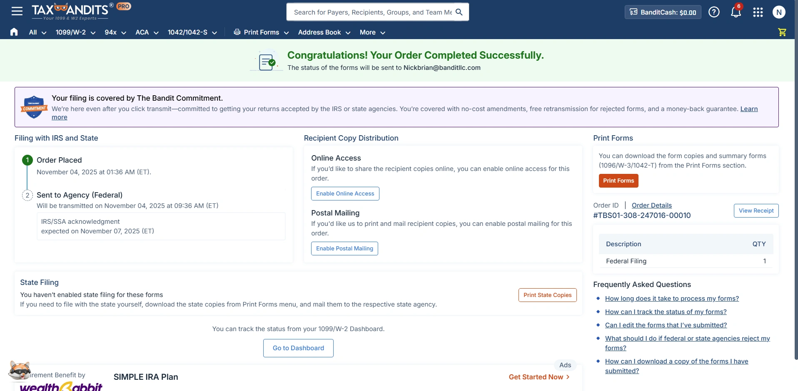Enable Online Access for recipient copies
The height and width of the screenshot is (391, 798).
pyautogui.click(x=345, y=193)
